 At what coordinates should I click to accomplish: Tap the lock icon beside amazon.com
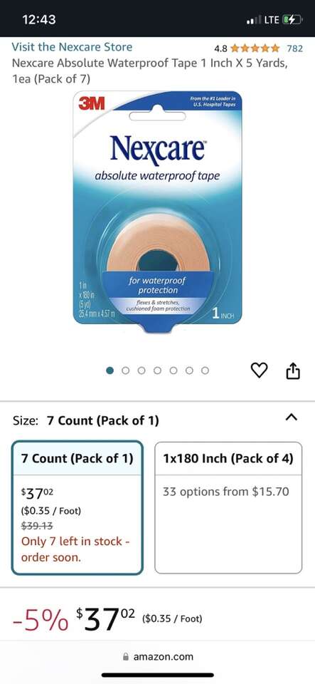point(127,656)
